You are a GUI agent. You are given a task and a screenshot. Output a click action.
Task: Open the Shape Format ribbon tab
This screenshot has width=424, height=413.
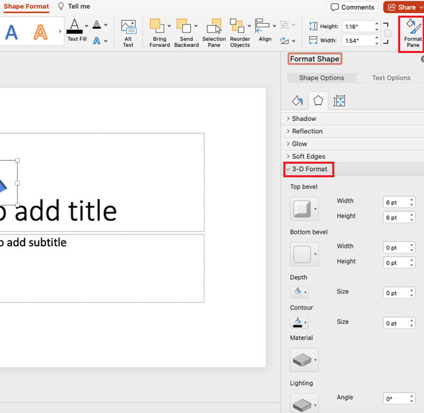pos(26,7)
